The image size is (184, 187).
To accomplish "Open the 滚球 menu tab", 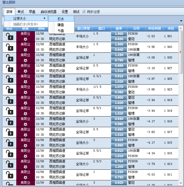I will pyautogui.click(x=9, y=12).
